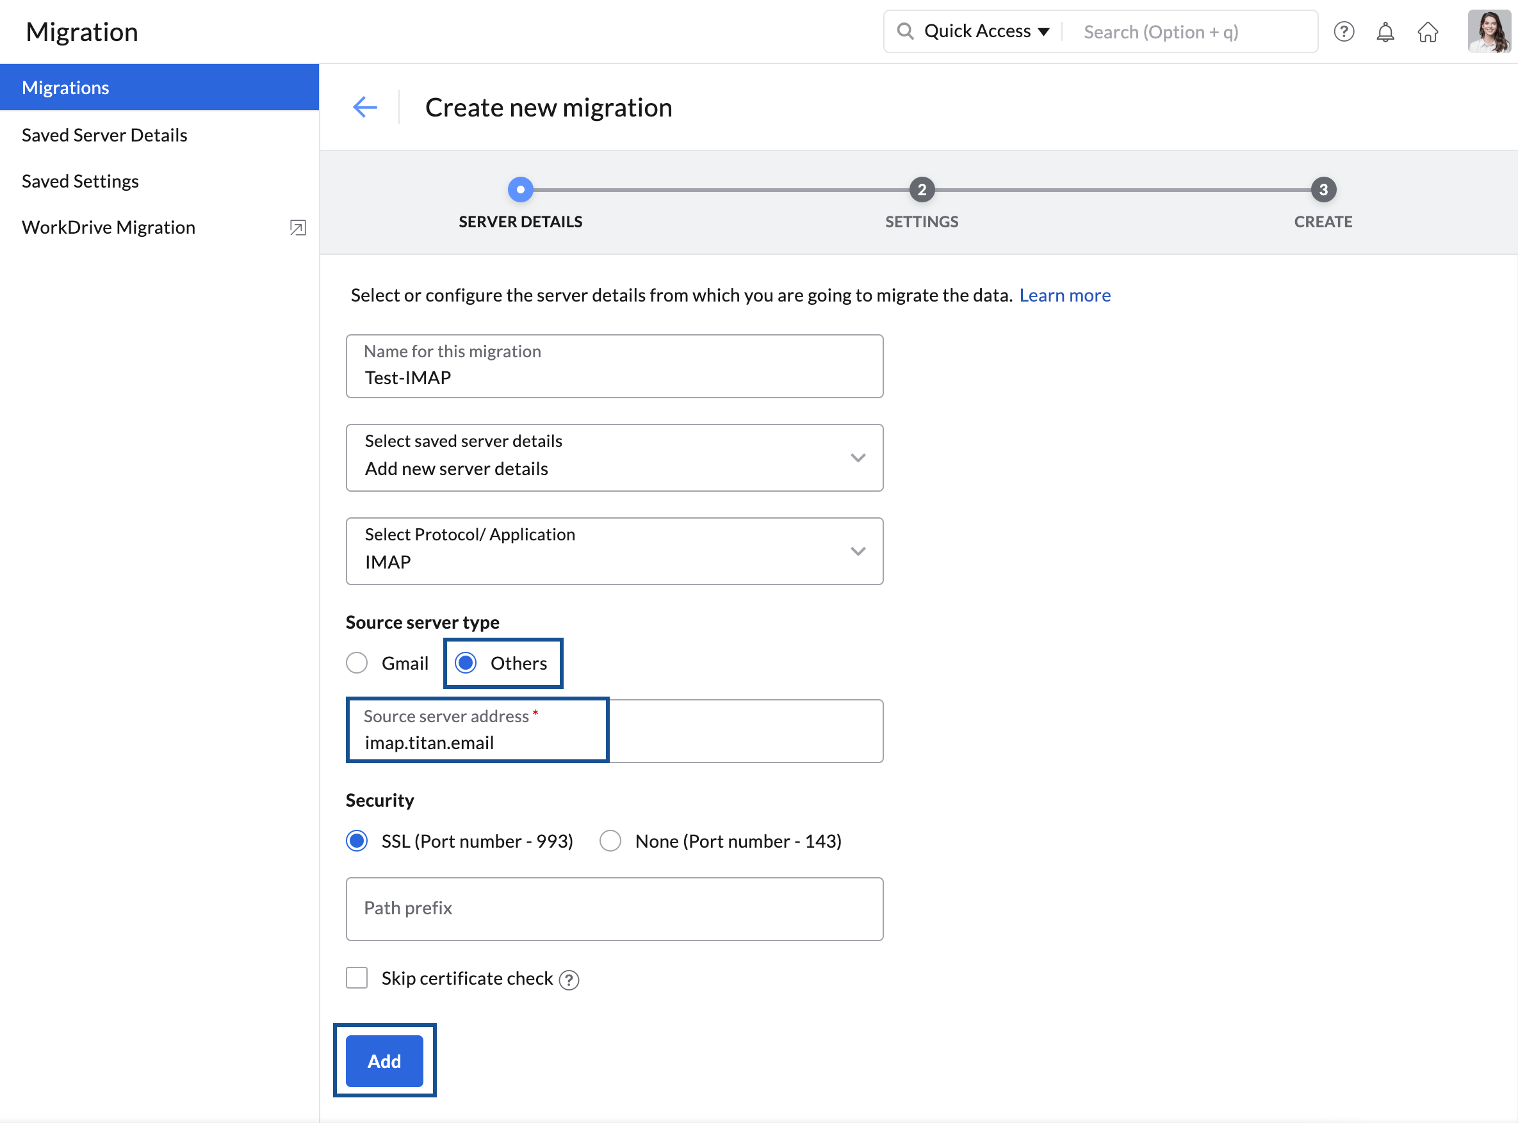Screen dimensions: 1518x1123
Task: Jump to the Settings step in the progress bar
Action: tap(922, 190)
